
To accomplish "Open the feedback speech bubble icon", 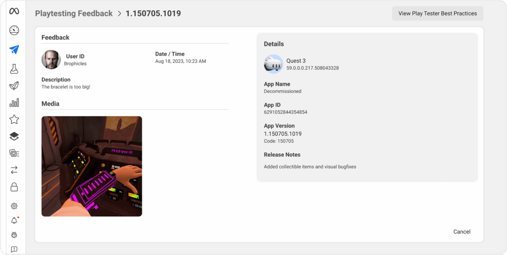I will click(14, 249).
